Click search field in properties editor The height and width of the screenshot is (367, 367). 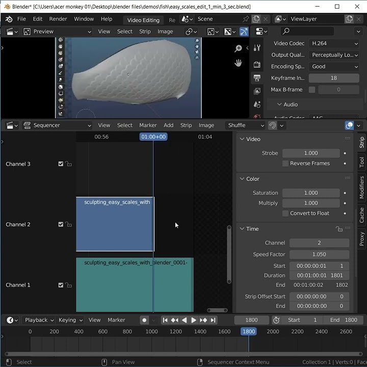tap(307, 32)
